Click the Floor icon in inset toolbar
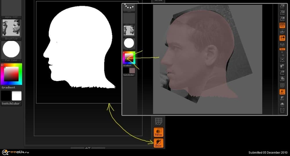 pyautogui.click(x=282, y=32)
